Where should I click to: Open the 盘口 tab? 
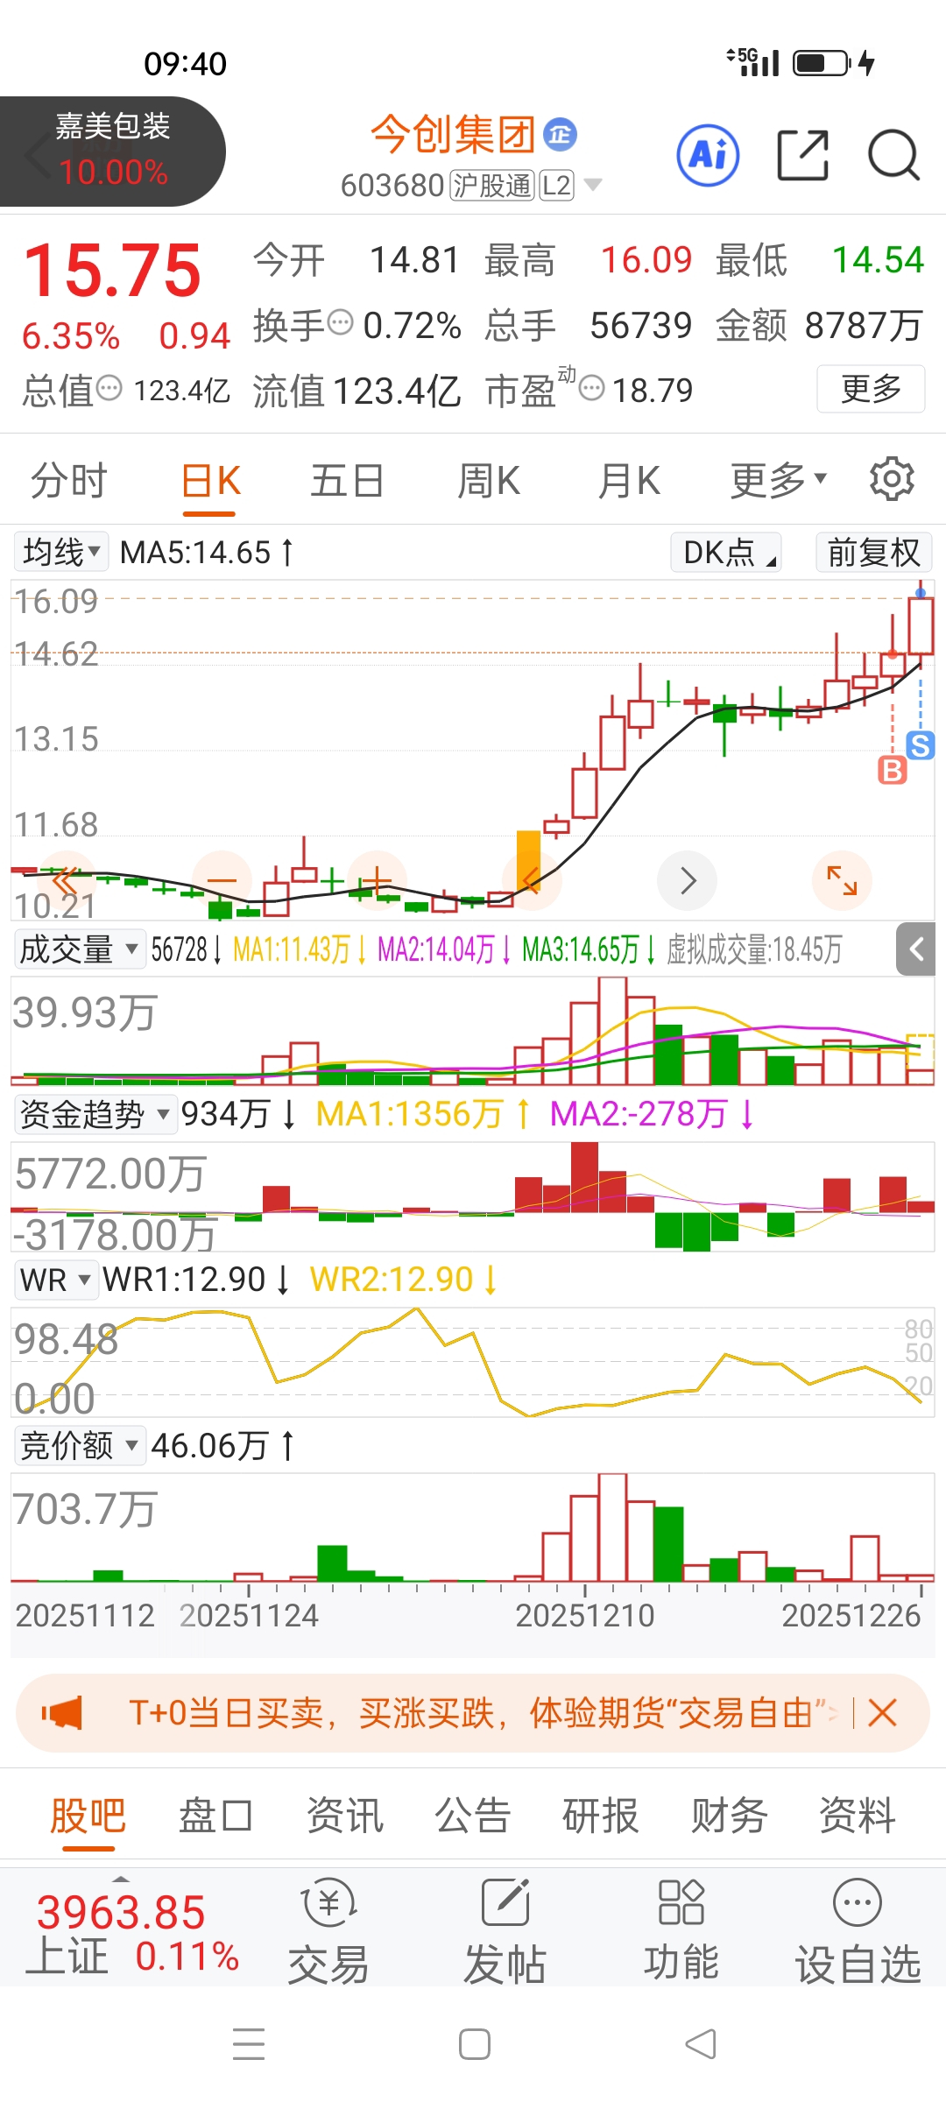(216, 1816)
